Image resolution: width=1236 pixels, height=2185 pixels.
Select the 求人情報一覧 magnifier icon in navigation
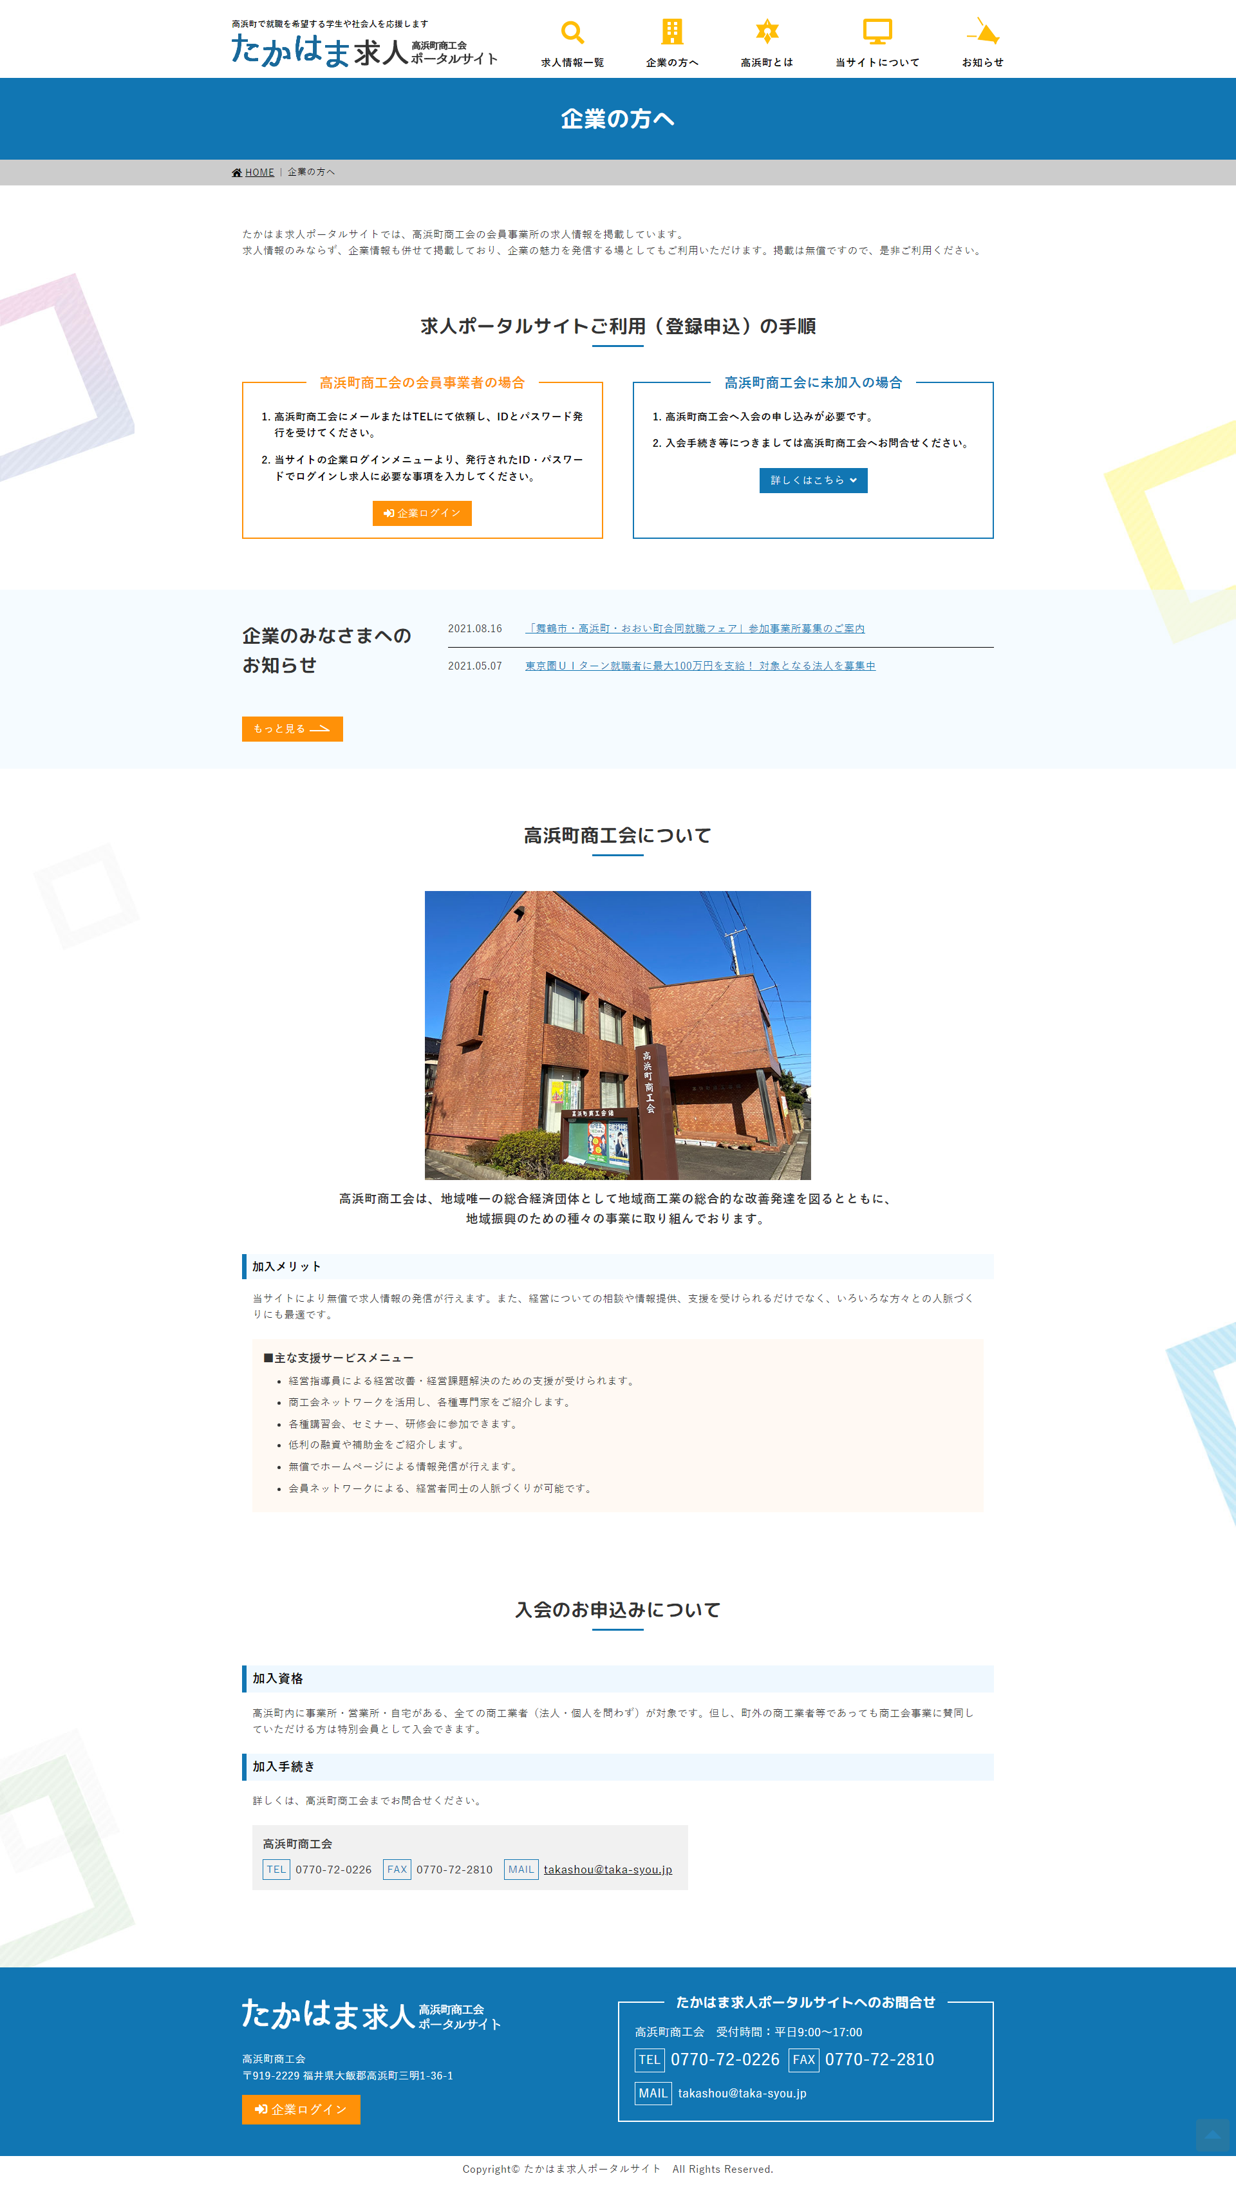click(x=572, y=32)
